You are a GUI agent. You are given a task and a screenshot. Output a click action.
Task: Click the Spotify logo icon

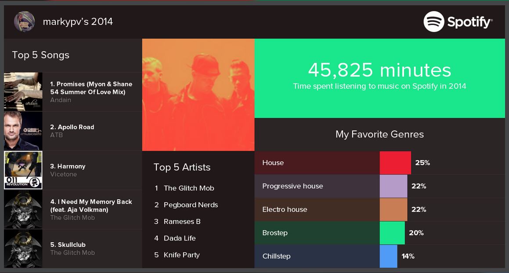point(433,22)
